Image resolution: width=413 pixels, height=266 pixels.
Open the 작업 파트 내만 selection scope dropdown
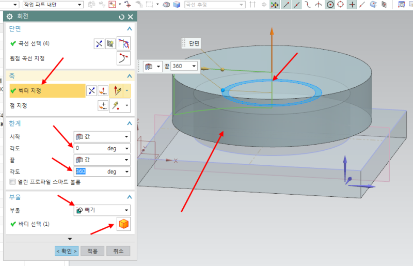(x=52, y=5)
